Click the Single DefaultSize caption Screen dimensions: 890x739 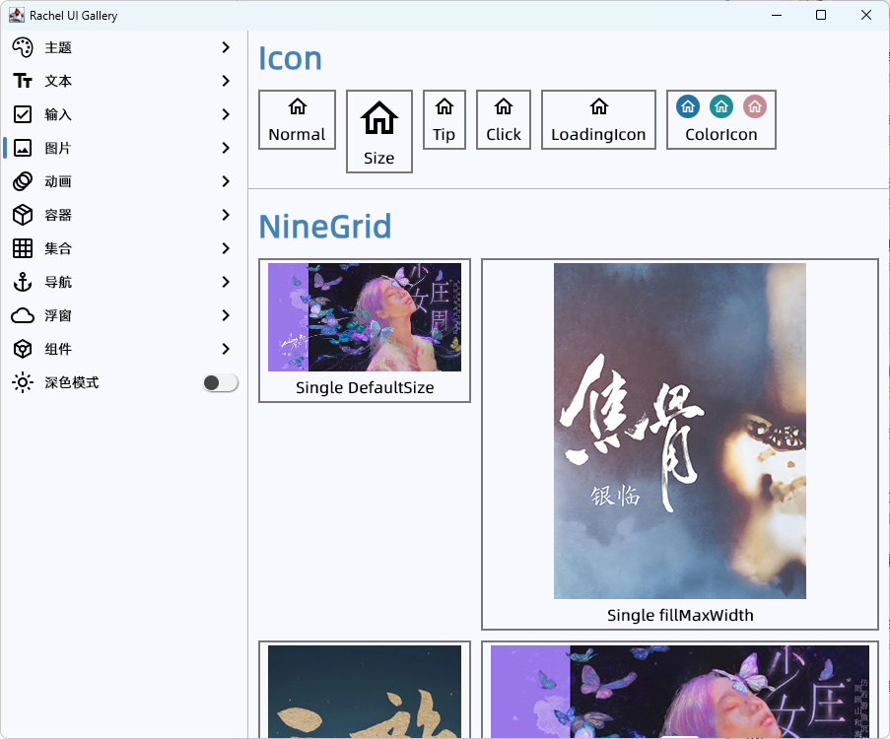click(x=365, y=387)
